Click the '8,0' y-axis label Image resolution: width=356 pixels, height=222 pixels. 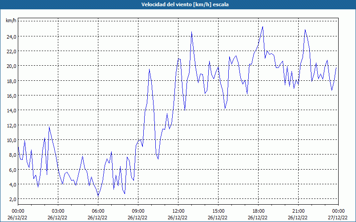(x=12, y=155)
